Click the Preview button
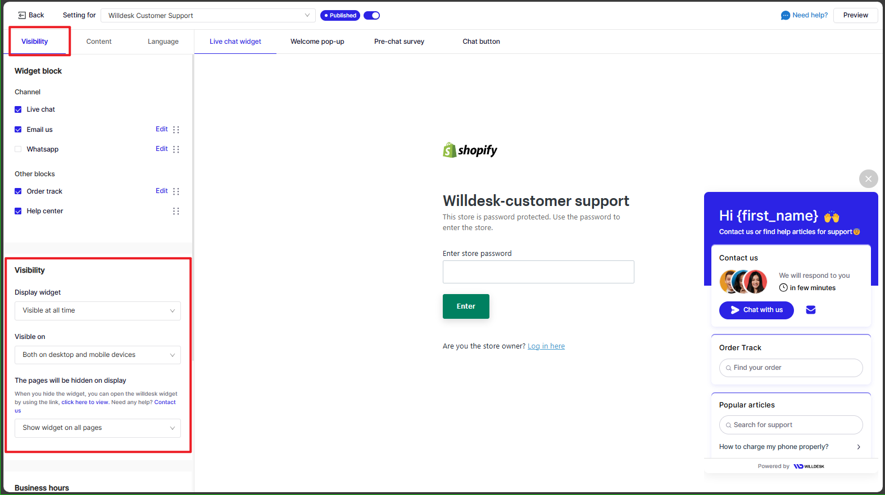 pos(855,15)
